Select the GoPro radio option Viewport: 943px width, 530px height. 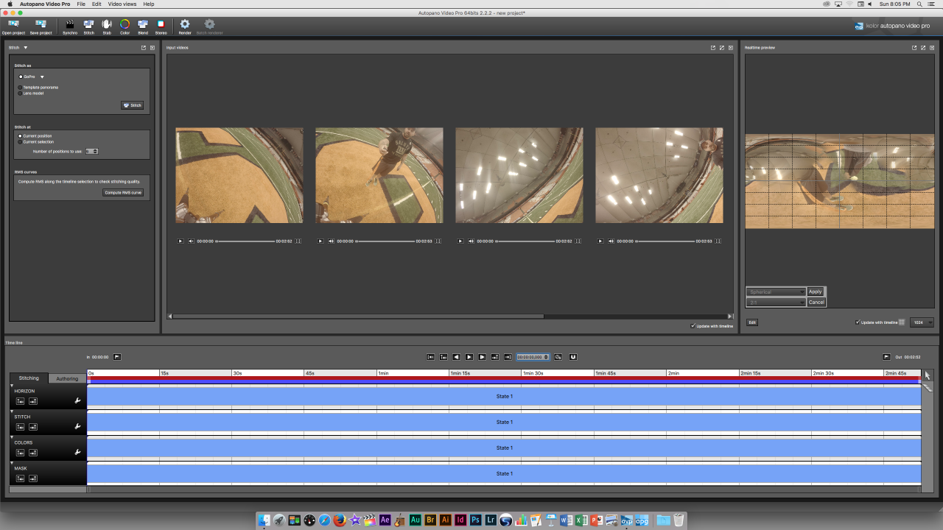[x=21, y=77]
